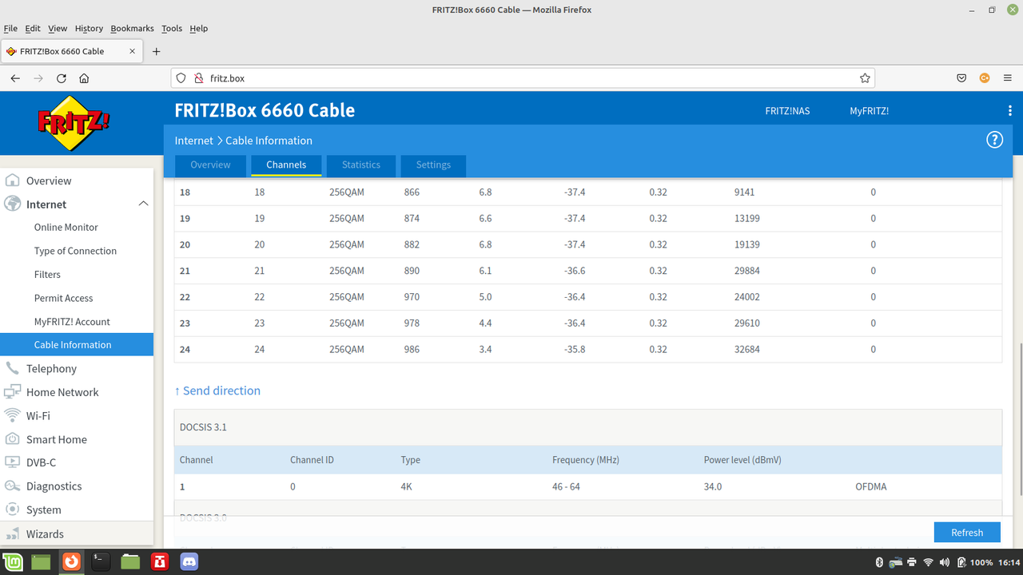Close the FRITZ!Box 6660 Cable tab
The image size is (1023, 575).
click(133, 51)
